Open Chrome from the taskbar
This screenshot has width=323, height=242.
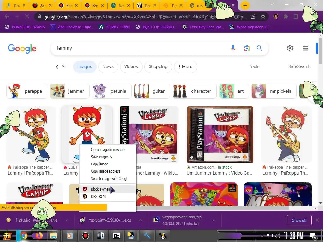(x=24, y=236)
